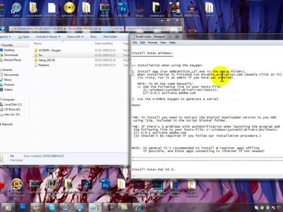Open Skype from the taskbar
283x212 pixels.
coord(51,207)
